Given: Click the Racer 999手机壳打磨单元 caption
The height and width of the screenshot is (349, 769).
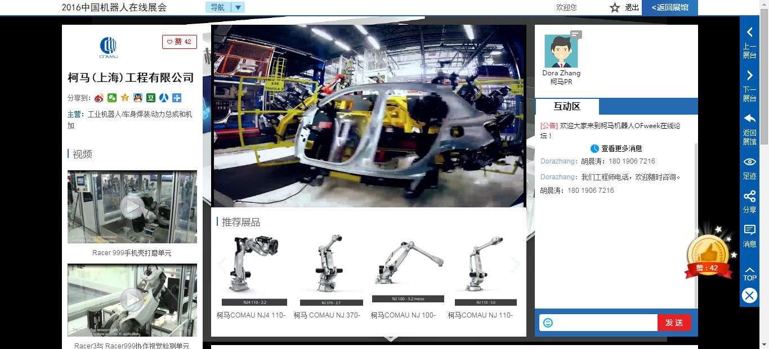Looking at the screenshot, I should 132,253.
